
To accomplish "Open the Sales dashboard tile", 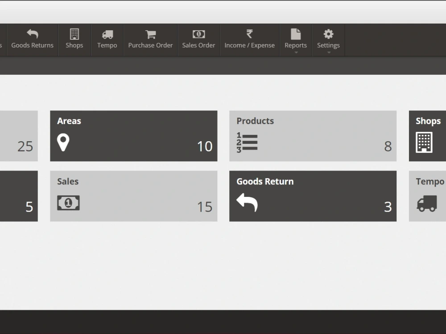I will (x=134, y=196).
